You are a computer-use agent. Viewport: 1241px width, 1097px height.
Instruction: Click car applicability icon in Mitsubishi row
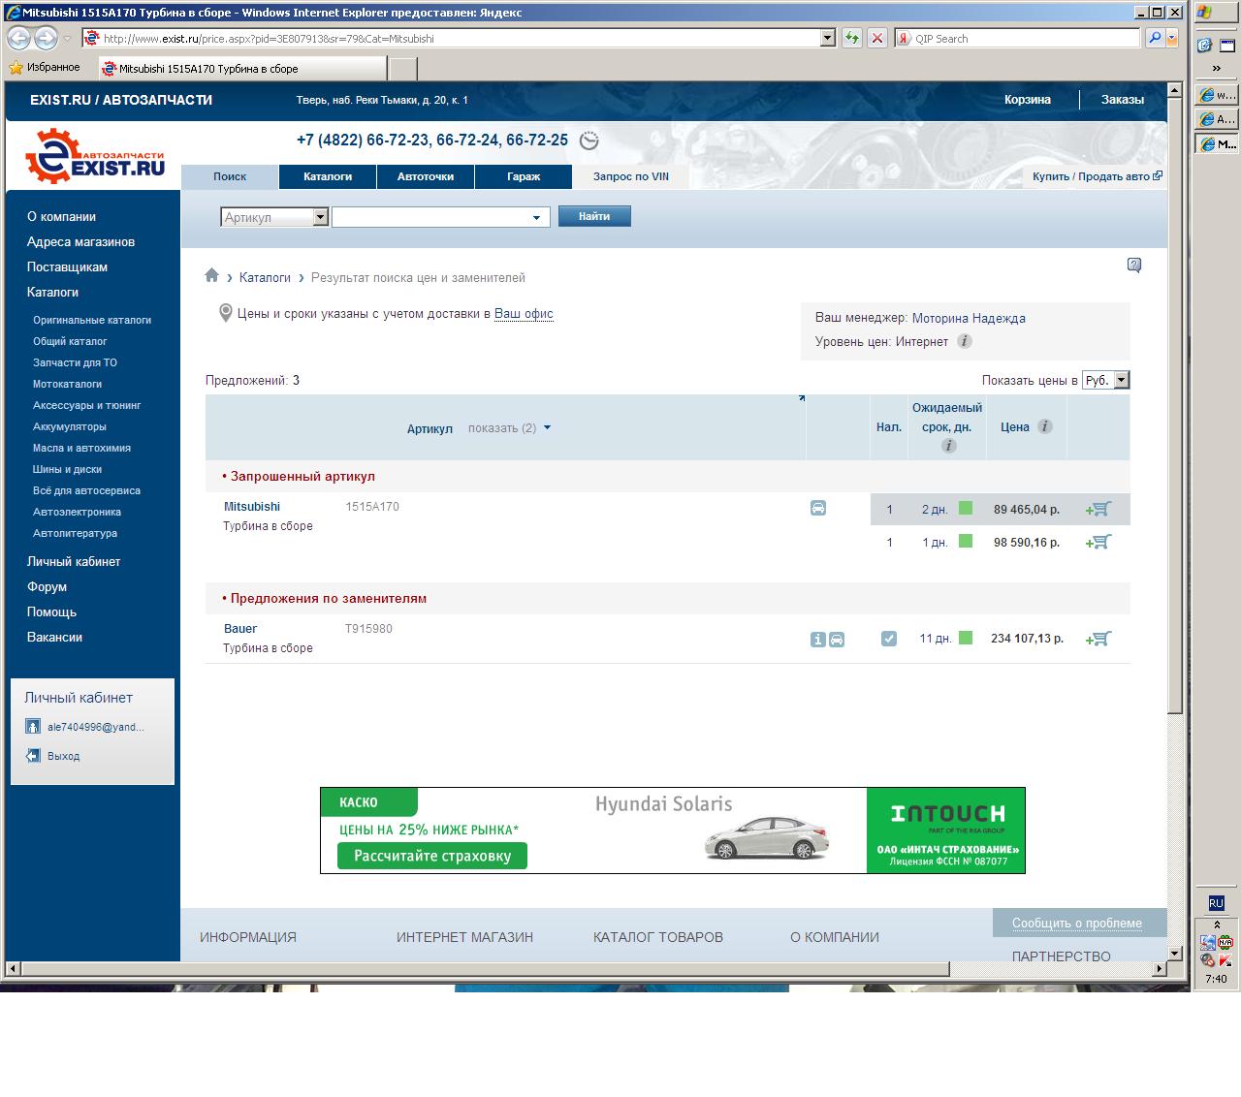pos(818,508)
